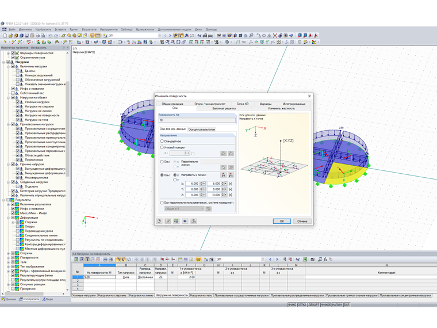Toggle Нагрузки на поверхность checkbox in navigator

click(x=18, y=115)
